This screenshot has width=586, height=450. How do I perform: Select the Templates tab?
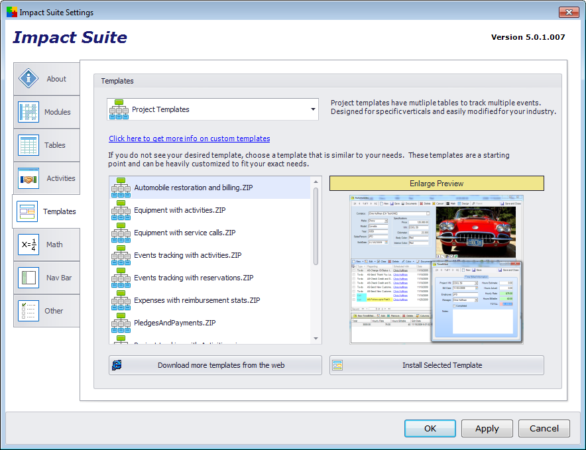[46, 211]
